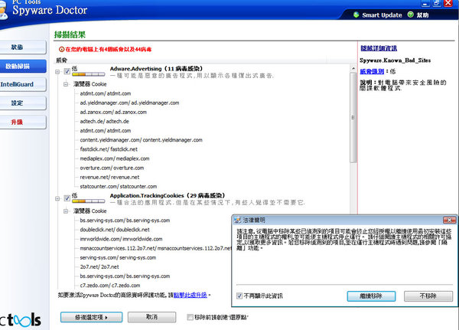
Task: Click the Cancel button below results
Action: pos(152,317)
